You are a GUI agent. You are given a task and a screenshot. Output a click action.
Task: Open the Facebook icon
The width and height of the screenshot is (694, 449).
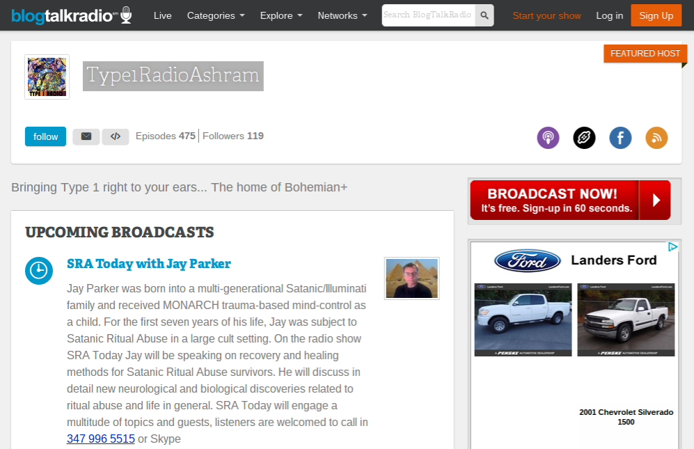(x=620, y=138)
